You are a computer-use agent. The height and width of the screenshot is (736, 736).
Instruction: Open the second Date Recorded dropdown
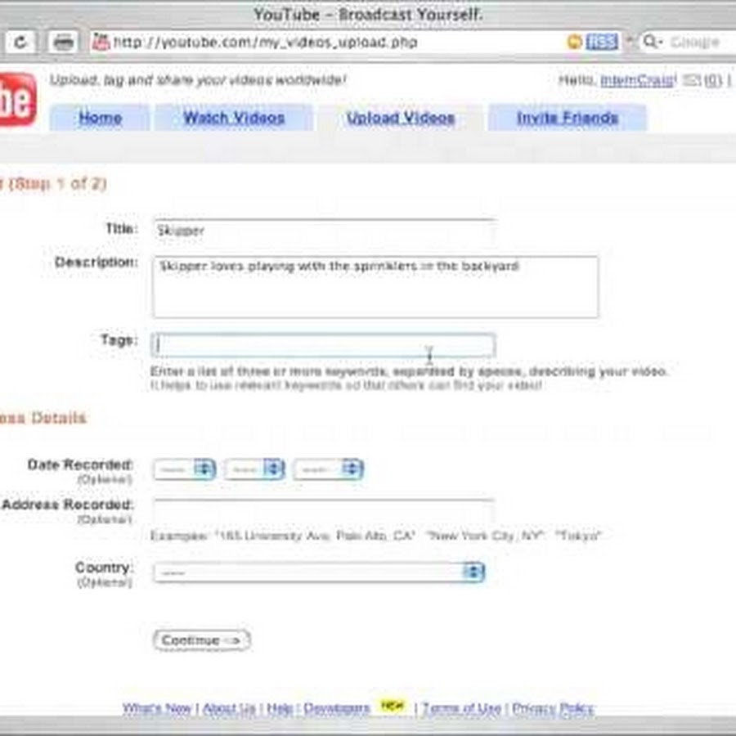254,469
